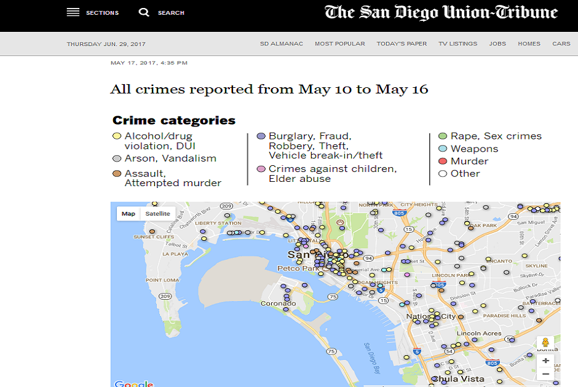This screenshot has height=387, width=578.
Task: Click the Street View pegman icon
Action: tap(545, 343)
